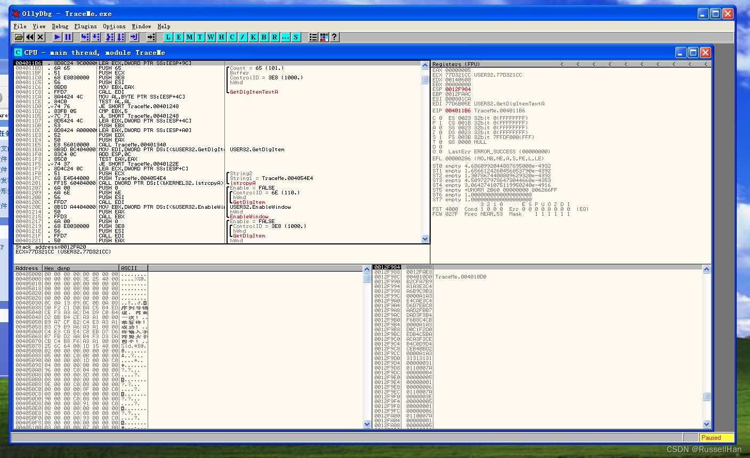The height and width of the screenshot is (458, 750).
Task: Click the hex dump pane scrollbar thumb
Action: point(367,278)
